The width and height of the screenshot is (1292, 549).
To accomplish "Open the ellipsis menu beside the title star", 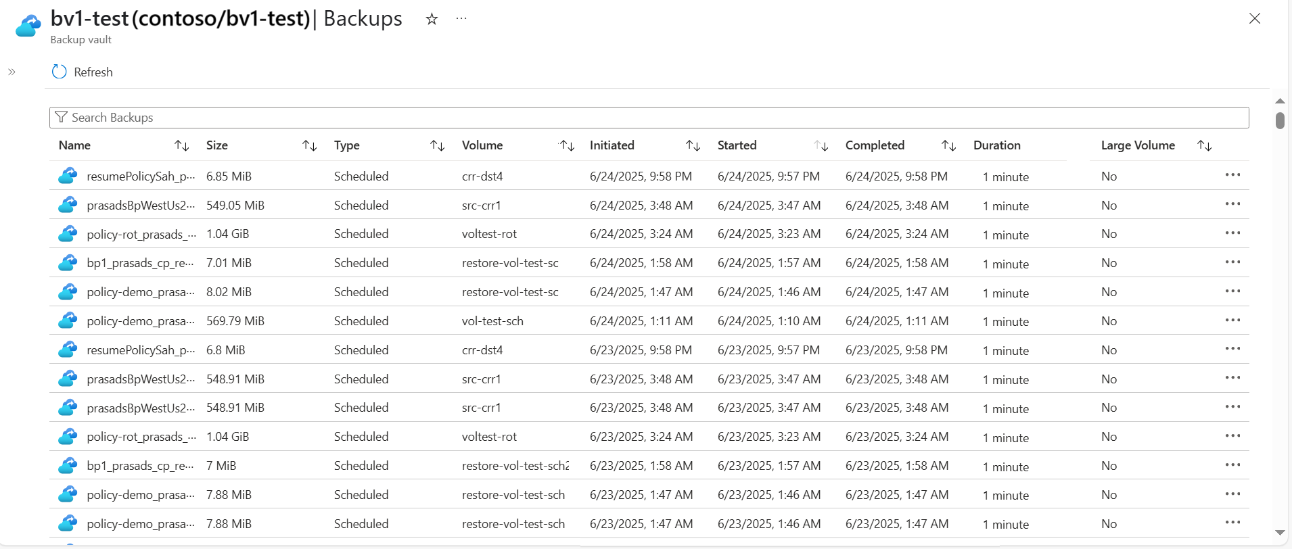I will (461, 19).
